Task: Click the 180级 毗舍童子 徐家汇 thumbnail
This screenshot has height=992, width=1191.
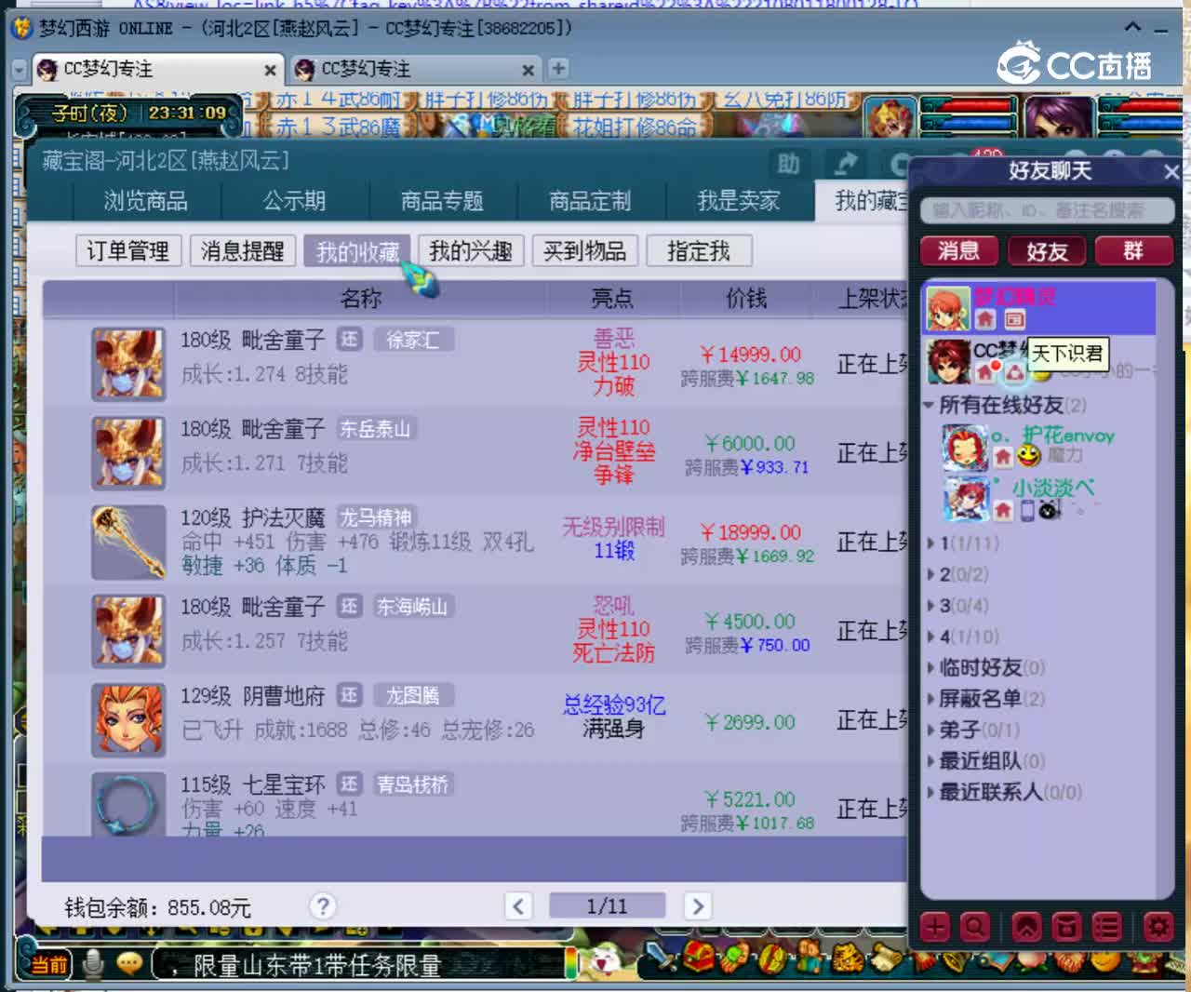Action: click(128, 364)
